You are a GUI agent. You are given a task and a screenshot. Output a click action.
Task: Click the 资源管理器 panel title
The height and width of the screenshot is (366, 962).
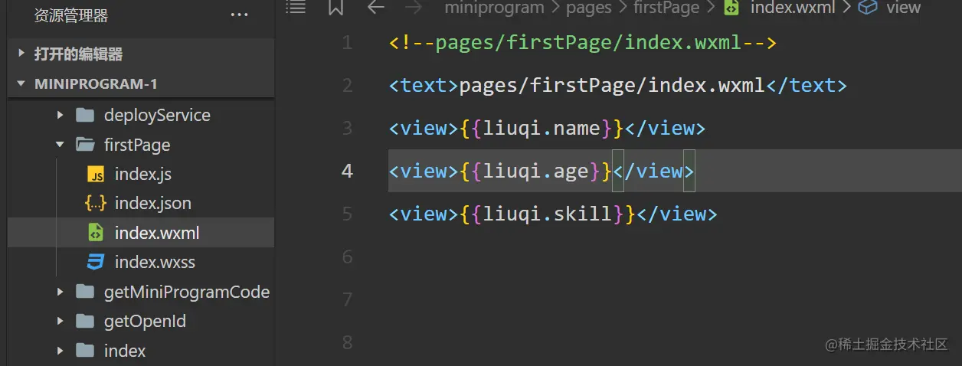[x=71, y=15]
